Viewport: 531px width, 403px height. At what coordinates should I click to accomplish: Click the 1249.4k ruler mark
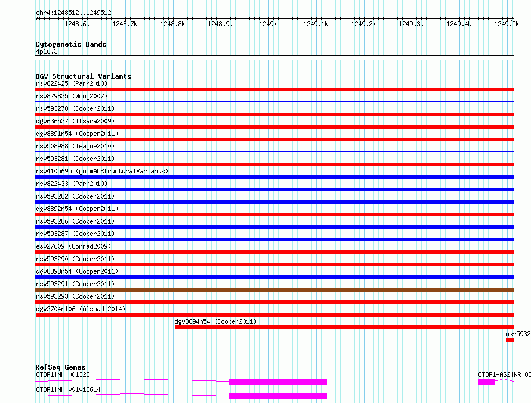pyautogui.click(x=459, y=24)
